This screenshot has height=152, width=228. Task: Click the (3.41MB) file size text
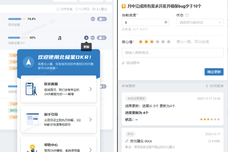click(214, 141)
